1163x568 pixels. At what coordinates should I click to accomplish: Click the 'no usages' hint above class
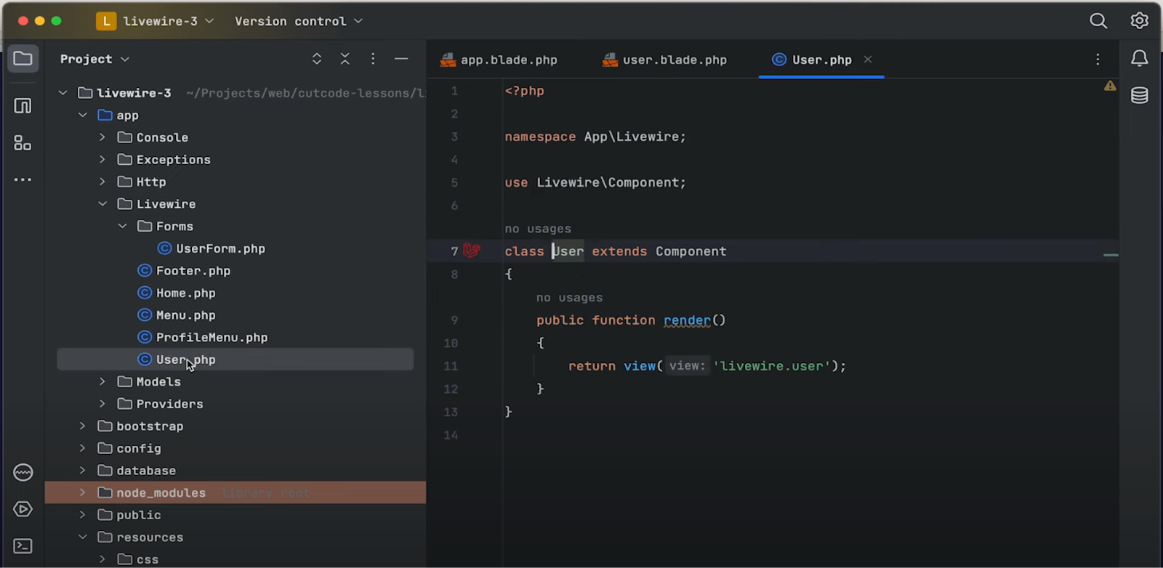[538, 229]
